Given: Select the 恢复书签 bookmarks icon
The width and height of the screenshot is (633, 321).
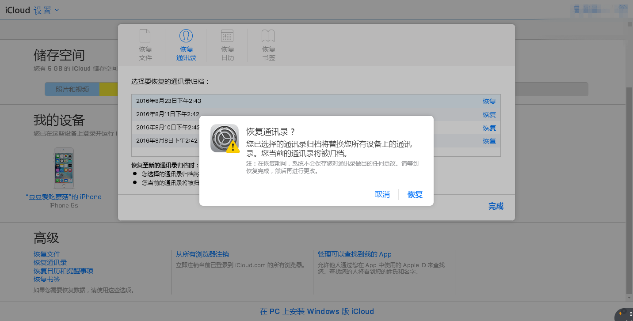Looking at the screenshot, I should point(268,37).
